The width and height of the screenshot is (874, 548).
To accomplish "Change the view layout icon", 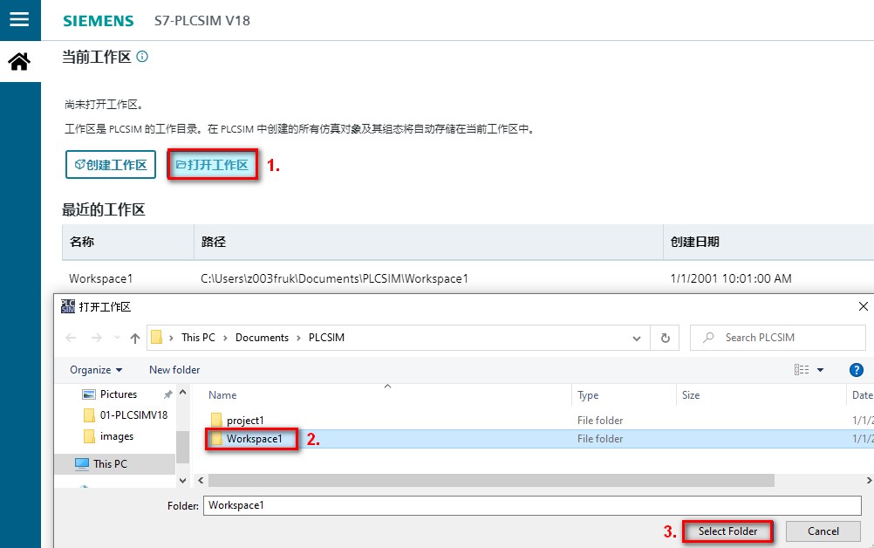I will pos(802,370).
